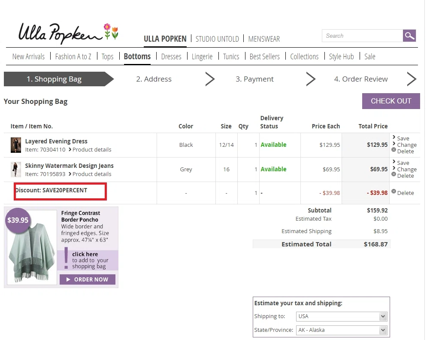Click the magnifying glass search icon
The image size is (442, 340).
pyautogui.click(x=409, y=36)
